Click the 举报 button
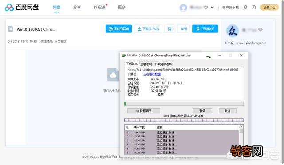The width and height of the screenshot is (284, 165). tap(184, 29)
